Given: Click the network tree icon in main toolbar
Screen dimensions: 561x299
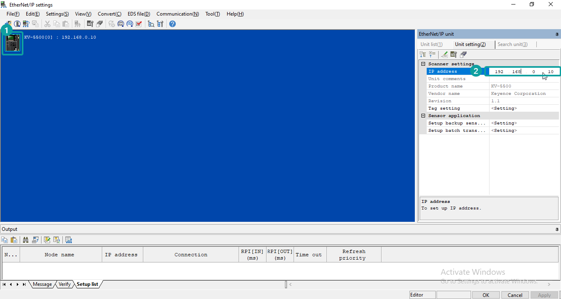Looking at the screenshot, I should [77, 24].
